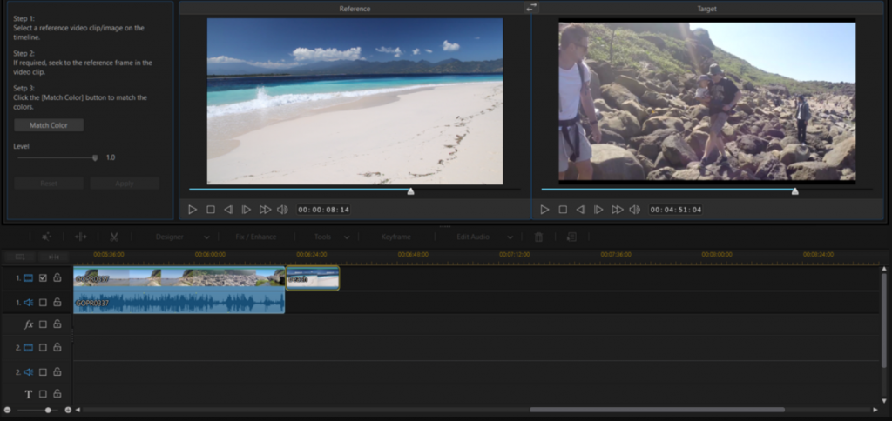
Task: Click the timeline zoom out minus icon
Action: coord(7,410)
